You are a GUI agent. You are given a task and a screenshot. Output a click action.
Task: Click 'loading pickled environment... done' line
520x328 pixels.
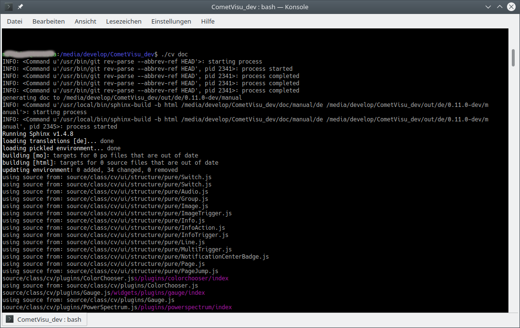[61, 148]
